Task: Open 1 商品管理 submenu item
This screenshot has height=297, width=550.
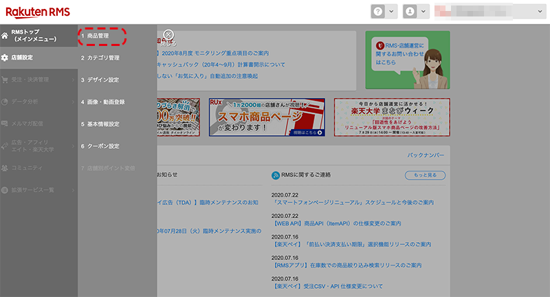Action: click(95, 36)
